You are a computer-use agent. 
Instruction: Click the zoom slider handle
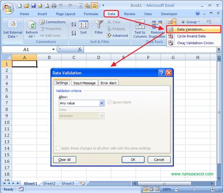pyautogui.click(x=194, y=189)
